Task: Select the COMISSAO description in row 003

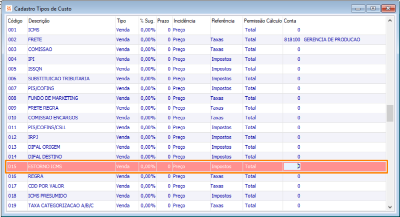Action: [40, 49]
